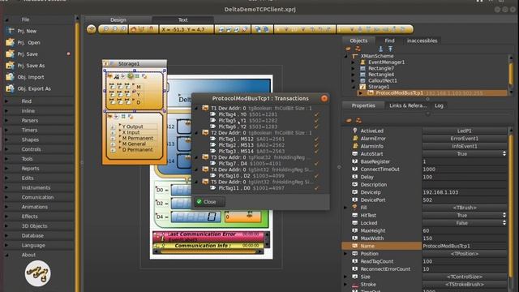Open the Controls category
The image size is (519, 292).
pos(31,149)
